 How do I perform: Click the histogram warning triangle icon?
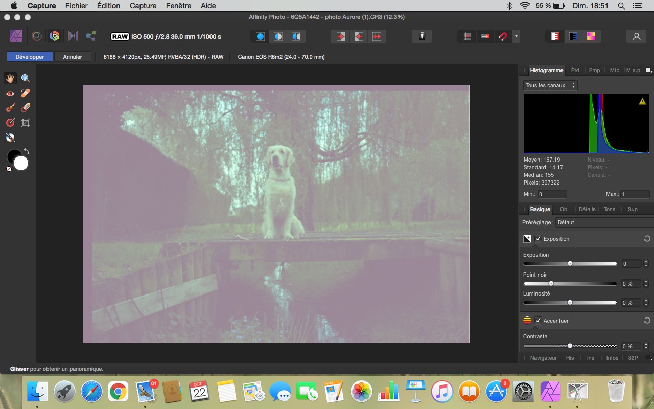coord(642,101)
